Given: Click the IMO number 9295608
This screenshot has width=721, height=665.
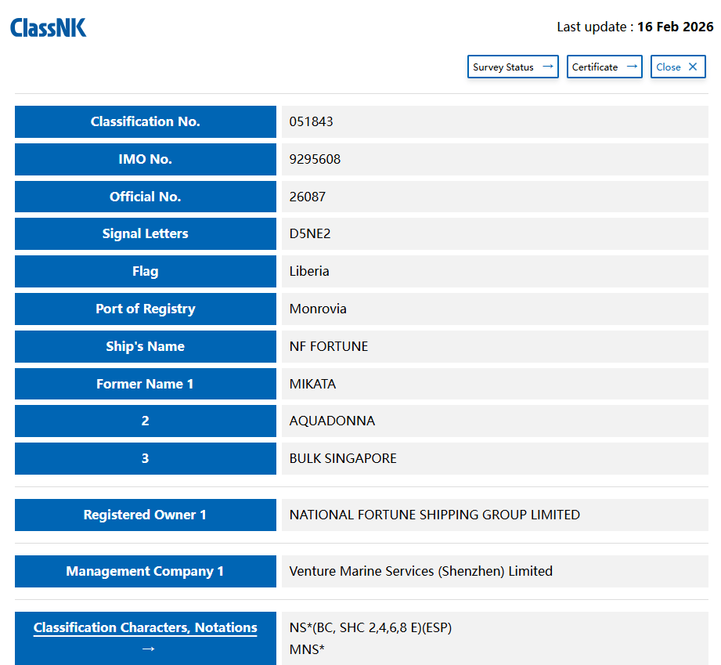Looking at the screenshot, I should [x=315, y=159].
